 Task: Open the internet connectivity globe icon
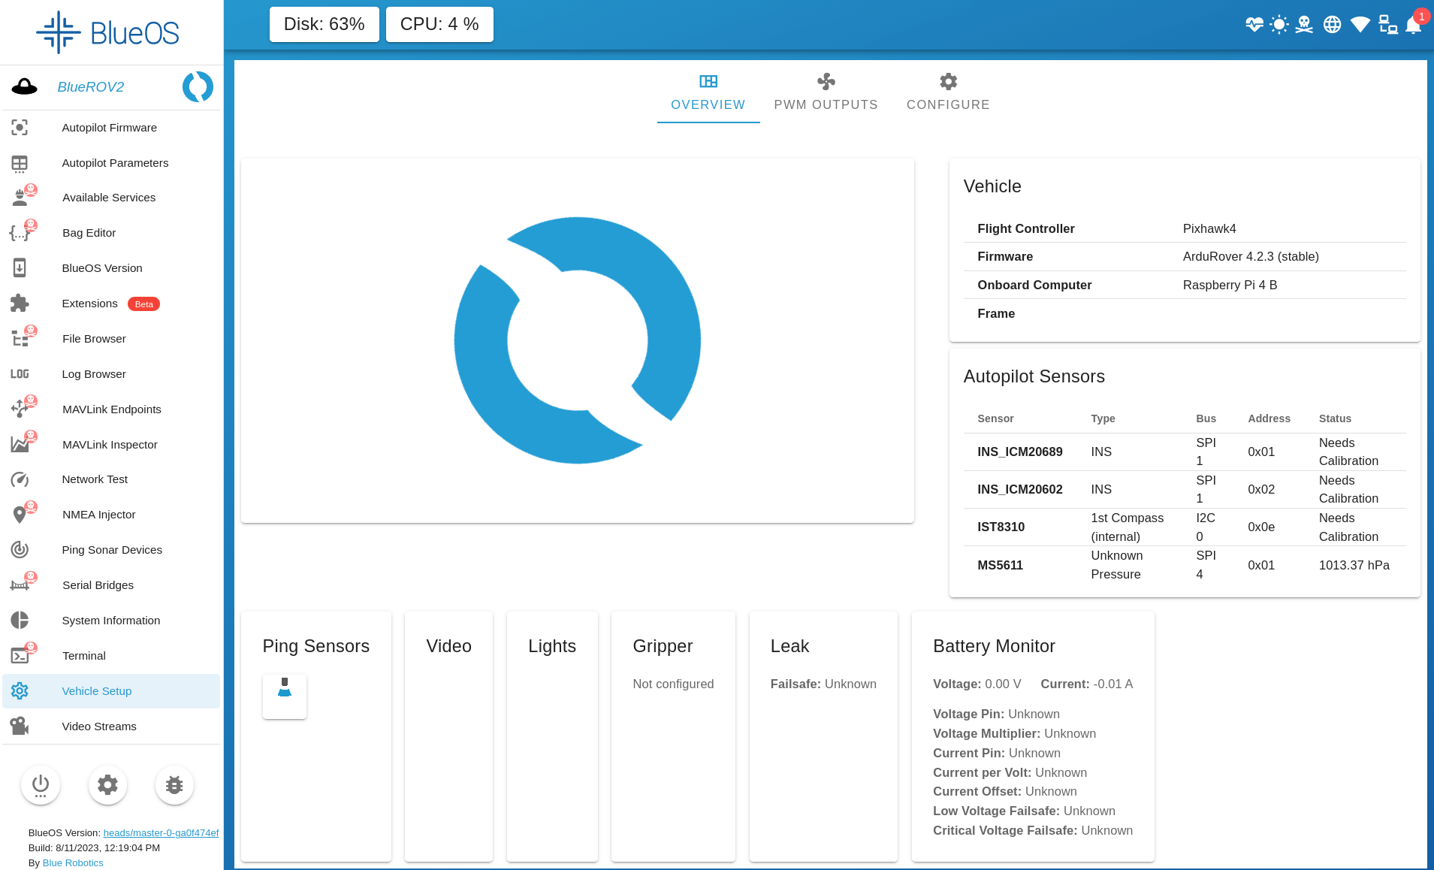pyautogui.click(x=1332, y=24)
